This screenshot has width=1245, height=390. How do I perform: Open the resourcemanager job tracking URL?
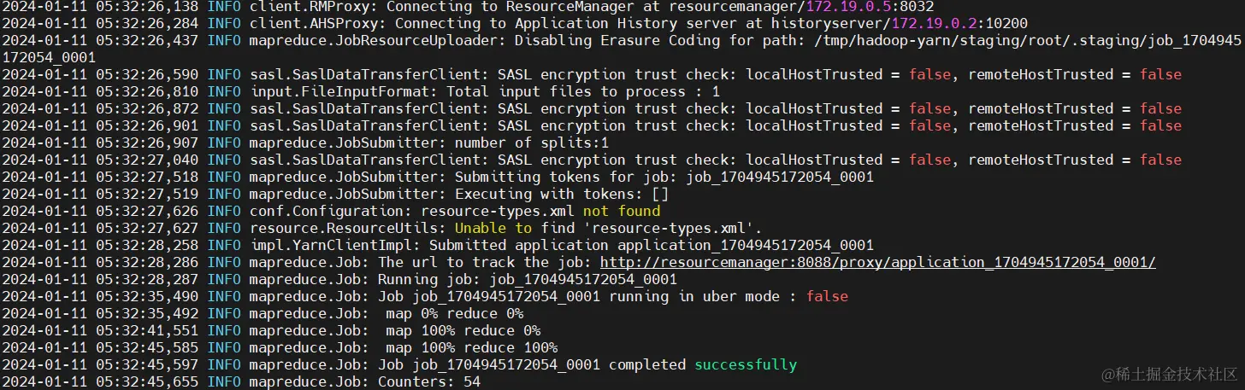click(x=877, y=263)
